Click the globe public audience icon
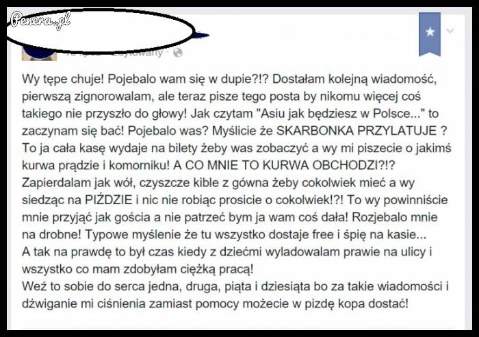479x337 pixels. (178, 53)
